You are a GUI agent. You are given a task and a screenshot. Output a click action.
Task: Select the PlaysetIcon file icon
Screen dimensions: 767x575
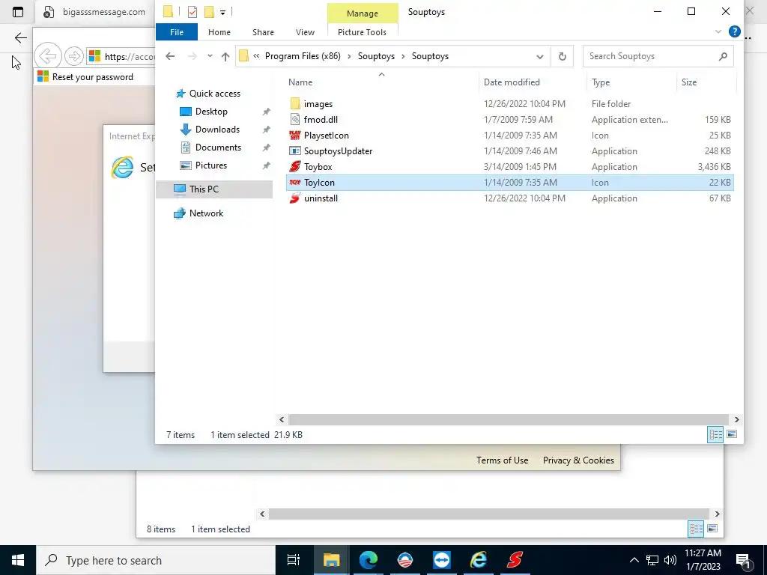(295, 135)
